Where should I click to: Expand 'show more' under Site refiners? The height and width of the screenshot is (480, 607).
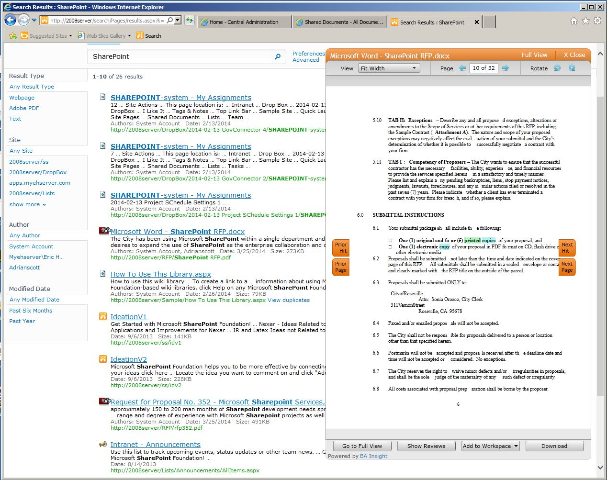(x=28, y=204)
